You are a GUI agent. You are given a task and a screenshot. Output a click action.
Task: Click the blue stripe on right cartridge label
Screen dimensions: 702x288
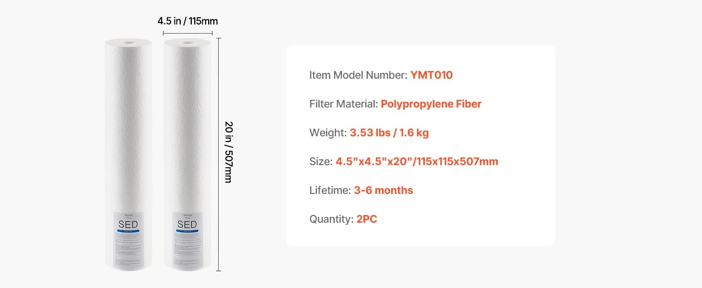187,231
